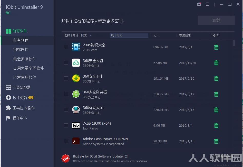Open the toolbox icon in title bar
The image size is (243, 167).
(199, 4)
